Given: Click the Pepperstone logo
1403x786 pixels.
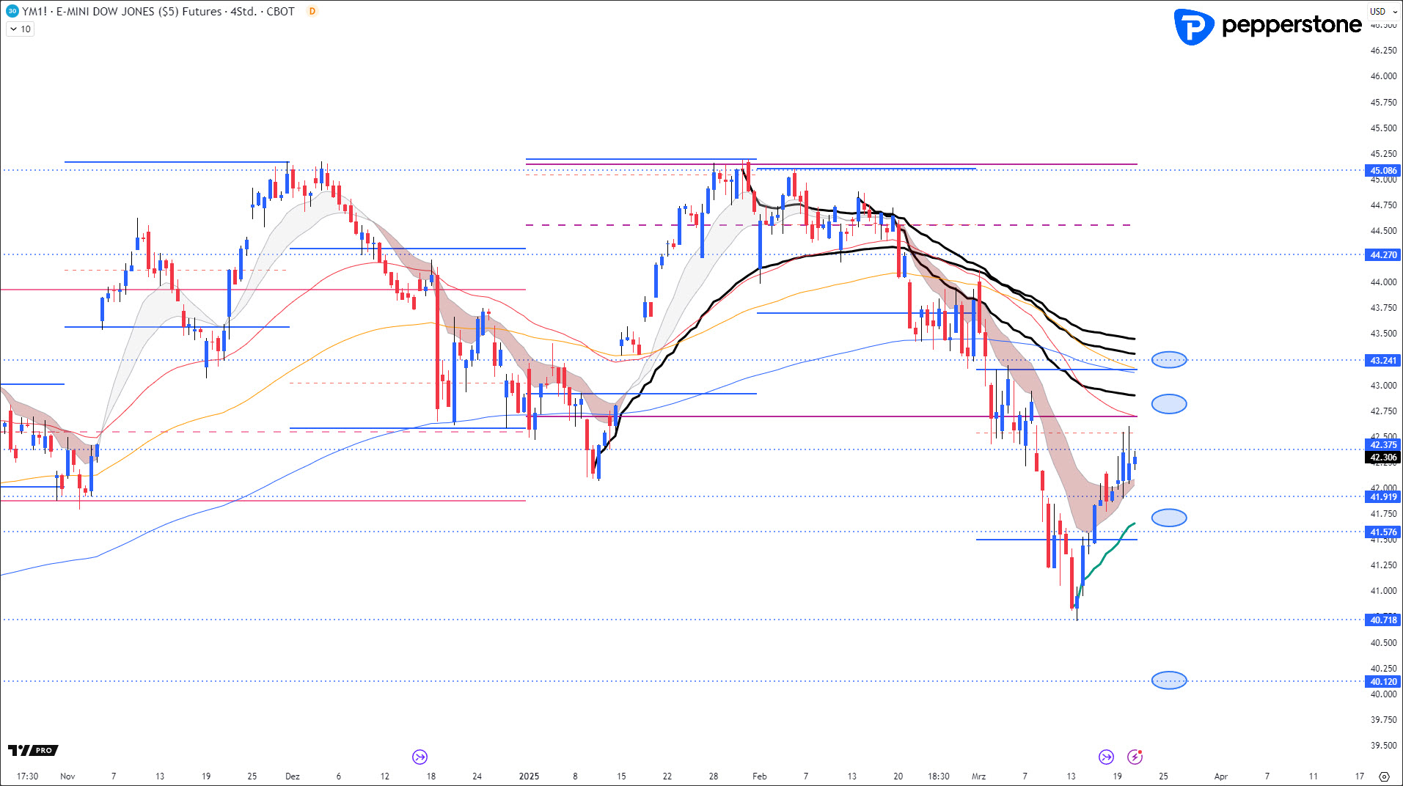Looking at the screenshot, I should click(x=1267, y=26).
